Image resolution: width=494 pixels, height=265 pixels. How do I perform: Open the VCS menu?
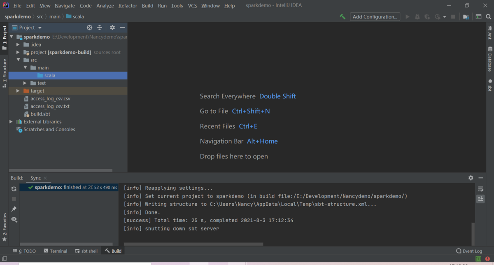(192, 6)
